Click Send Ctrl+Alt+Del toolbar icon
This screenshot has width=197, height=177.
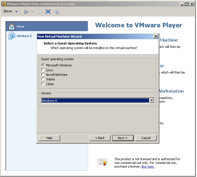[40, 12]
